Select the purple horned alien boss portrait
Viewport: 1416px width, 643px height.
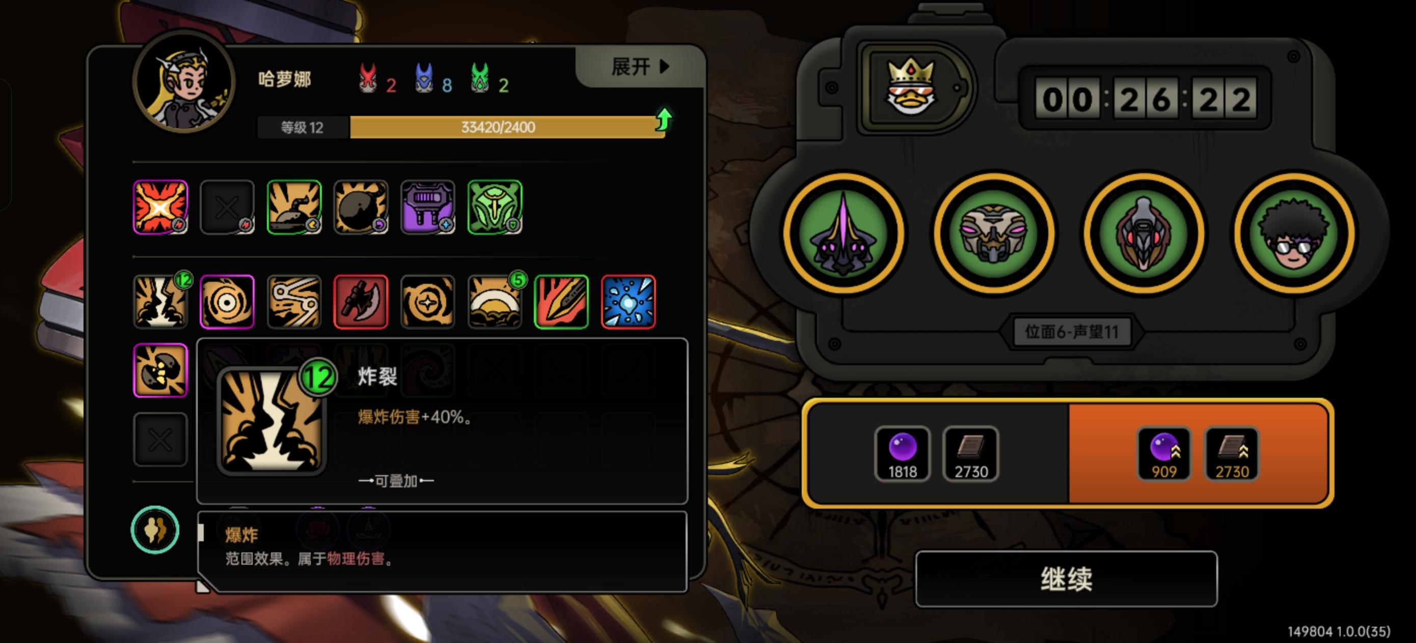[843, 233]
